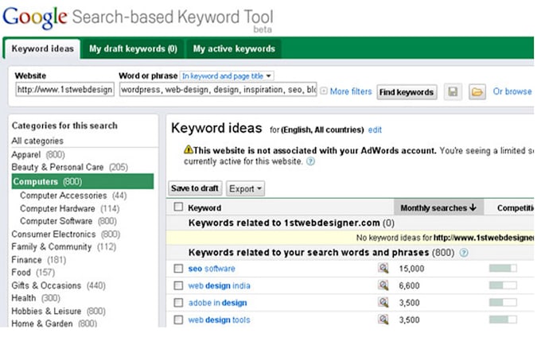
Task: Expand More filters
Action: coord(346,91)
